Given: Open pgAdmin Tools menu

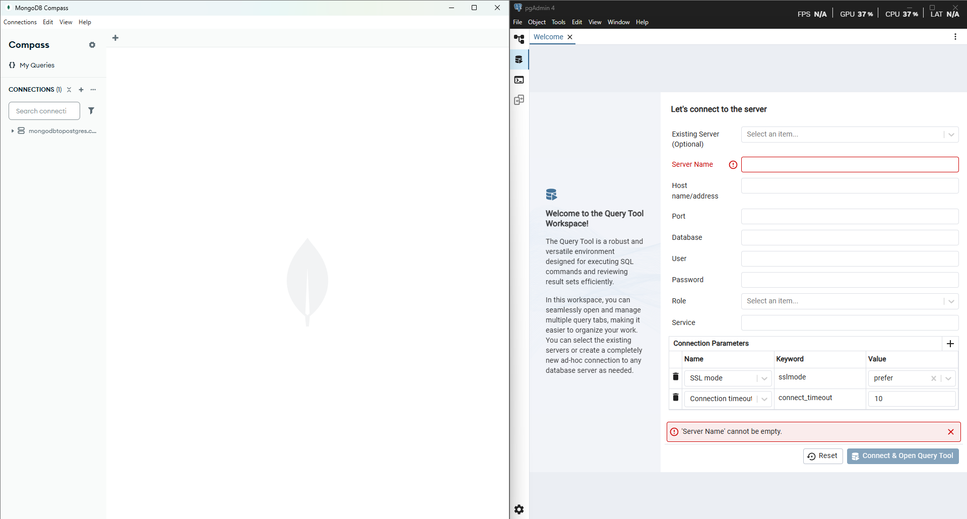Looking at the screenshot, I should [x=558, y=22].
